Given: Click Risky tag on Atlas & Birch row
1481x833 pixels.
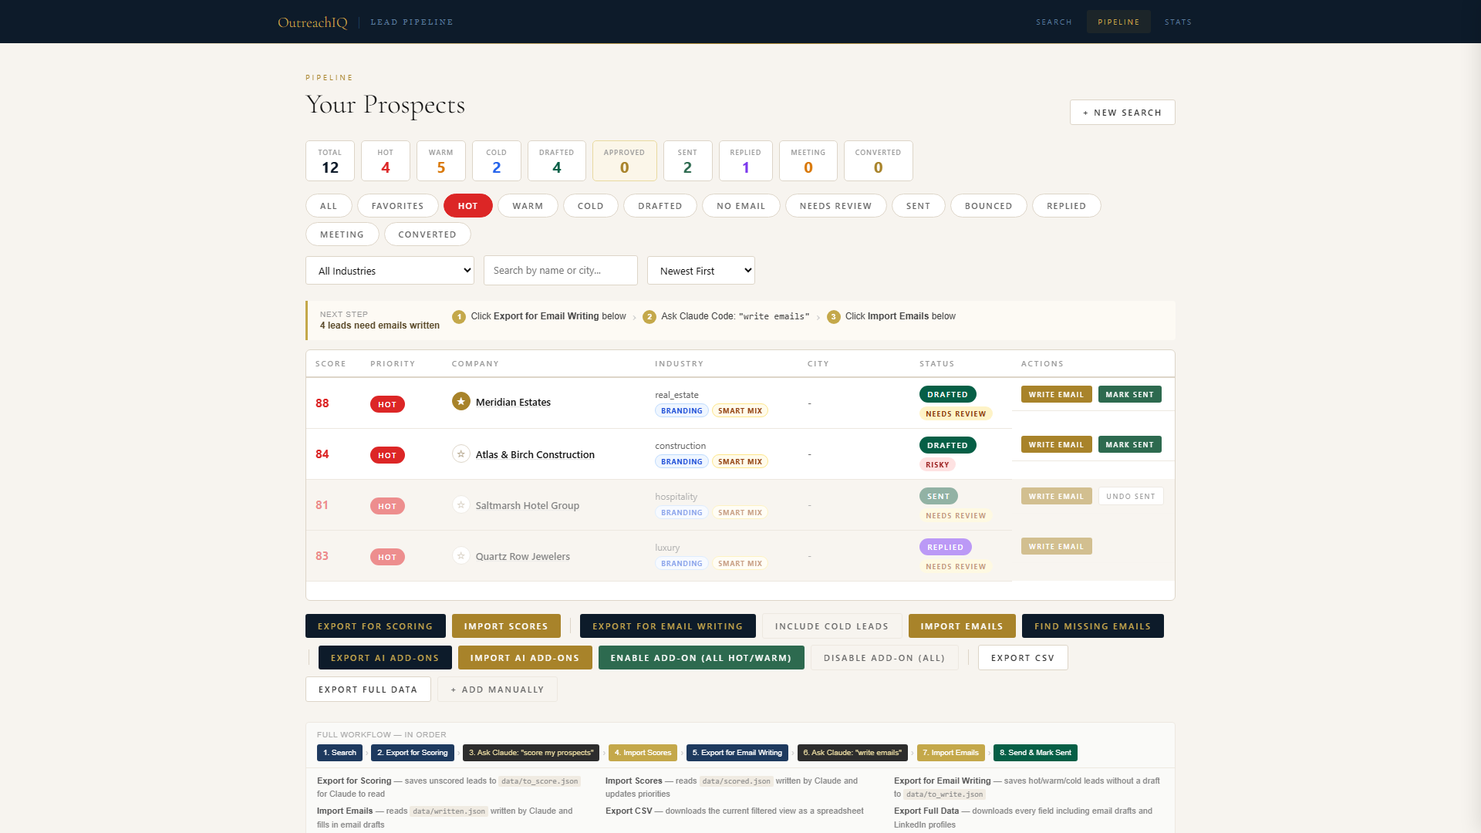Looking at the screenshot, I should pos(937,465).
